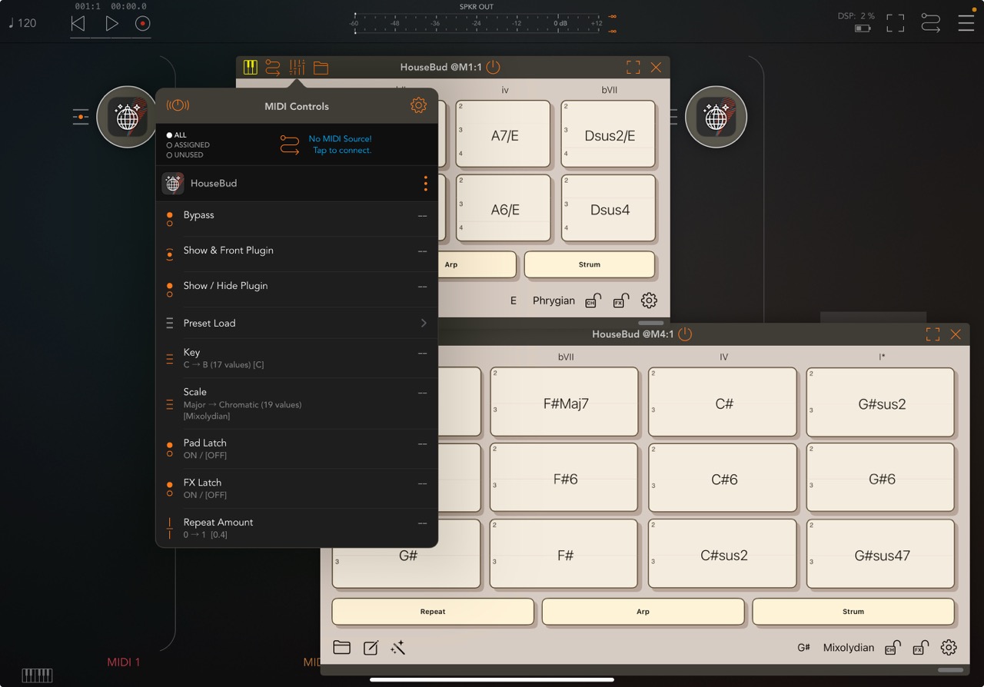Start recording with the record button
984x687 pixels.
(142, 24)
